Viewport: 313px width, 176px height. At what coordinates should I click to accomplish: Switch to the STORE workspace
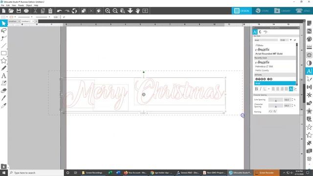[x=262, y=11]
